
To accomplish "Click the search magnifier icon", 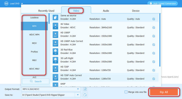I will [x=31, y=81].
